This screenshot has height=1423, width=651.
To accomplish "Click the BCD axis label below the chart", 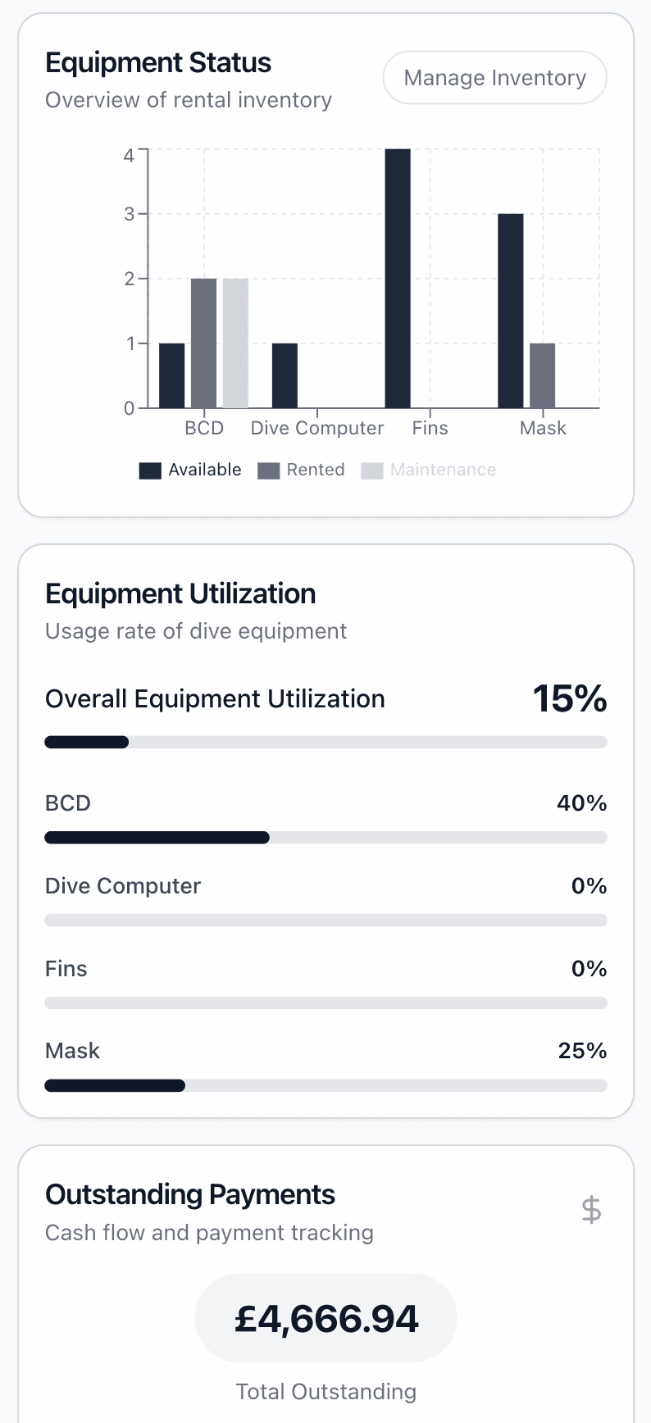I will pyautogui.click(x=204, y=427).
